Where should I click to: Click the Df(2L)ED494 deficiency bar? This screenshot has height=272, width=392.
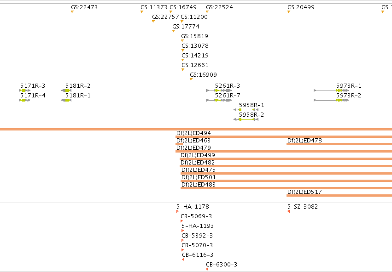pos(284,136)
